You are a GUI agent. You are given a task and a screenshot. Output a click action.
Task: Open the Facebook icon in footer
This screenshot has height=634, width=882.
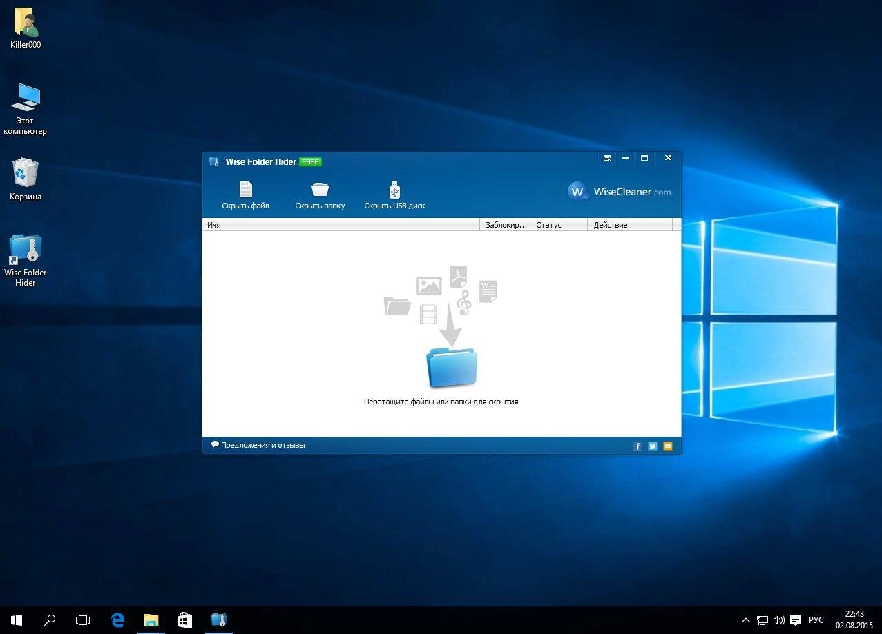[x=637, y=446]
